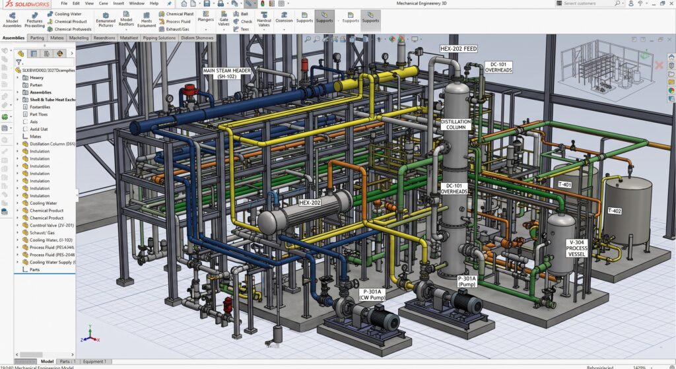
Task: Click the Equipment 1 bottom tab
Action: point(94,361)
